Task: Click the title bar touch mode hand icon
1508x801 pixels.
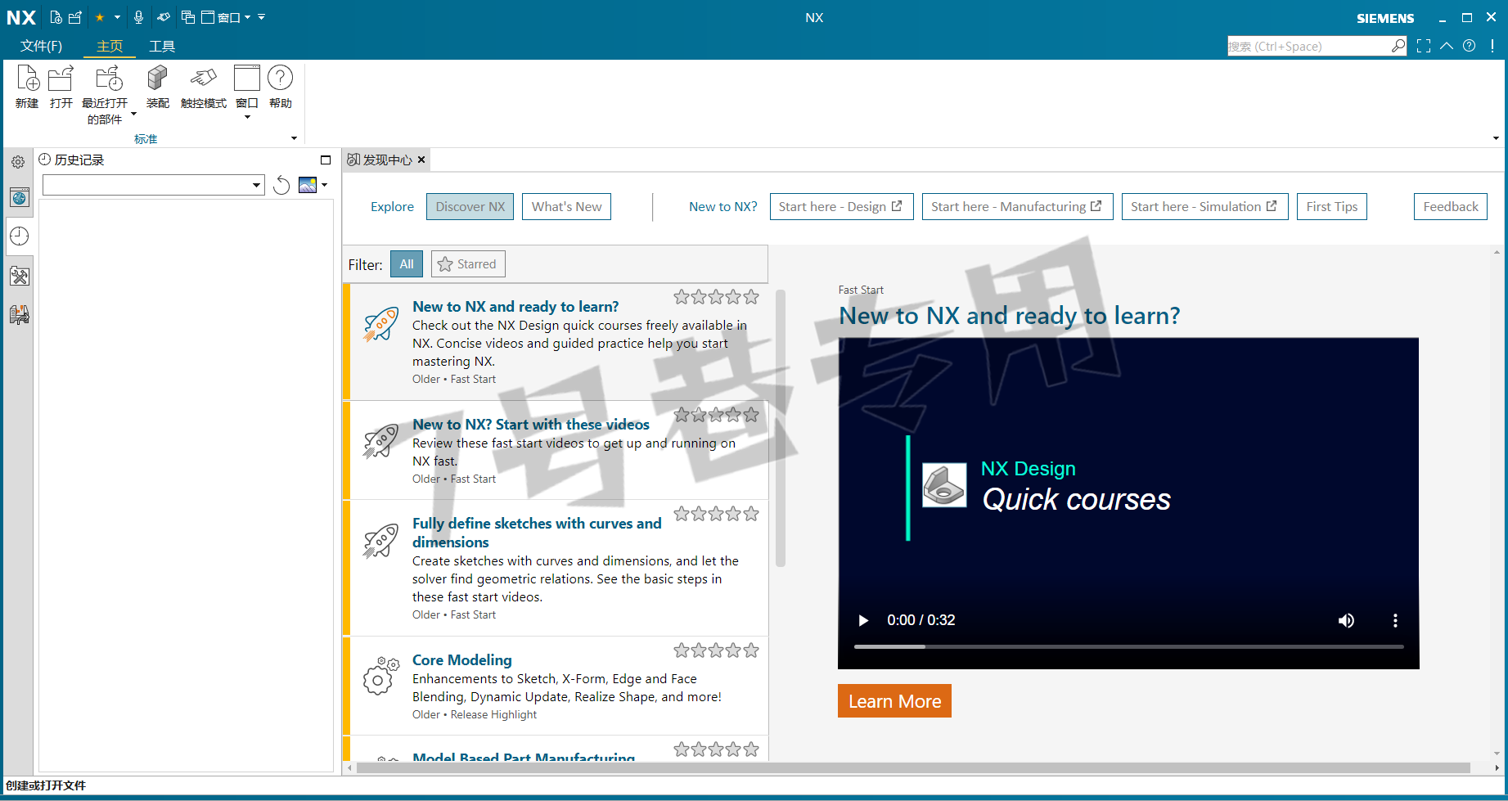Action: coord(164,17)
